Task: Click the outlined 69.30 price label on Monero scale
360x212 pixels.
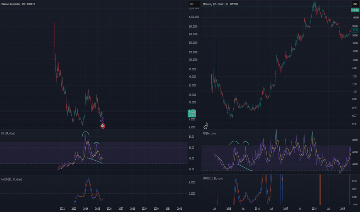Action: [355, 30]
